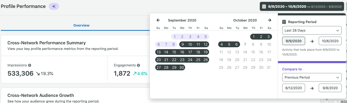Select September 9 in the calendar
The width and height of the screenshot is (347, 103).
tap(182, 45)
